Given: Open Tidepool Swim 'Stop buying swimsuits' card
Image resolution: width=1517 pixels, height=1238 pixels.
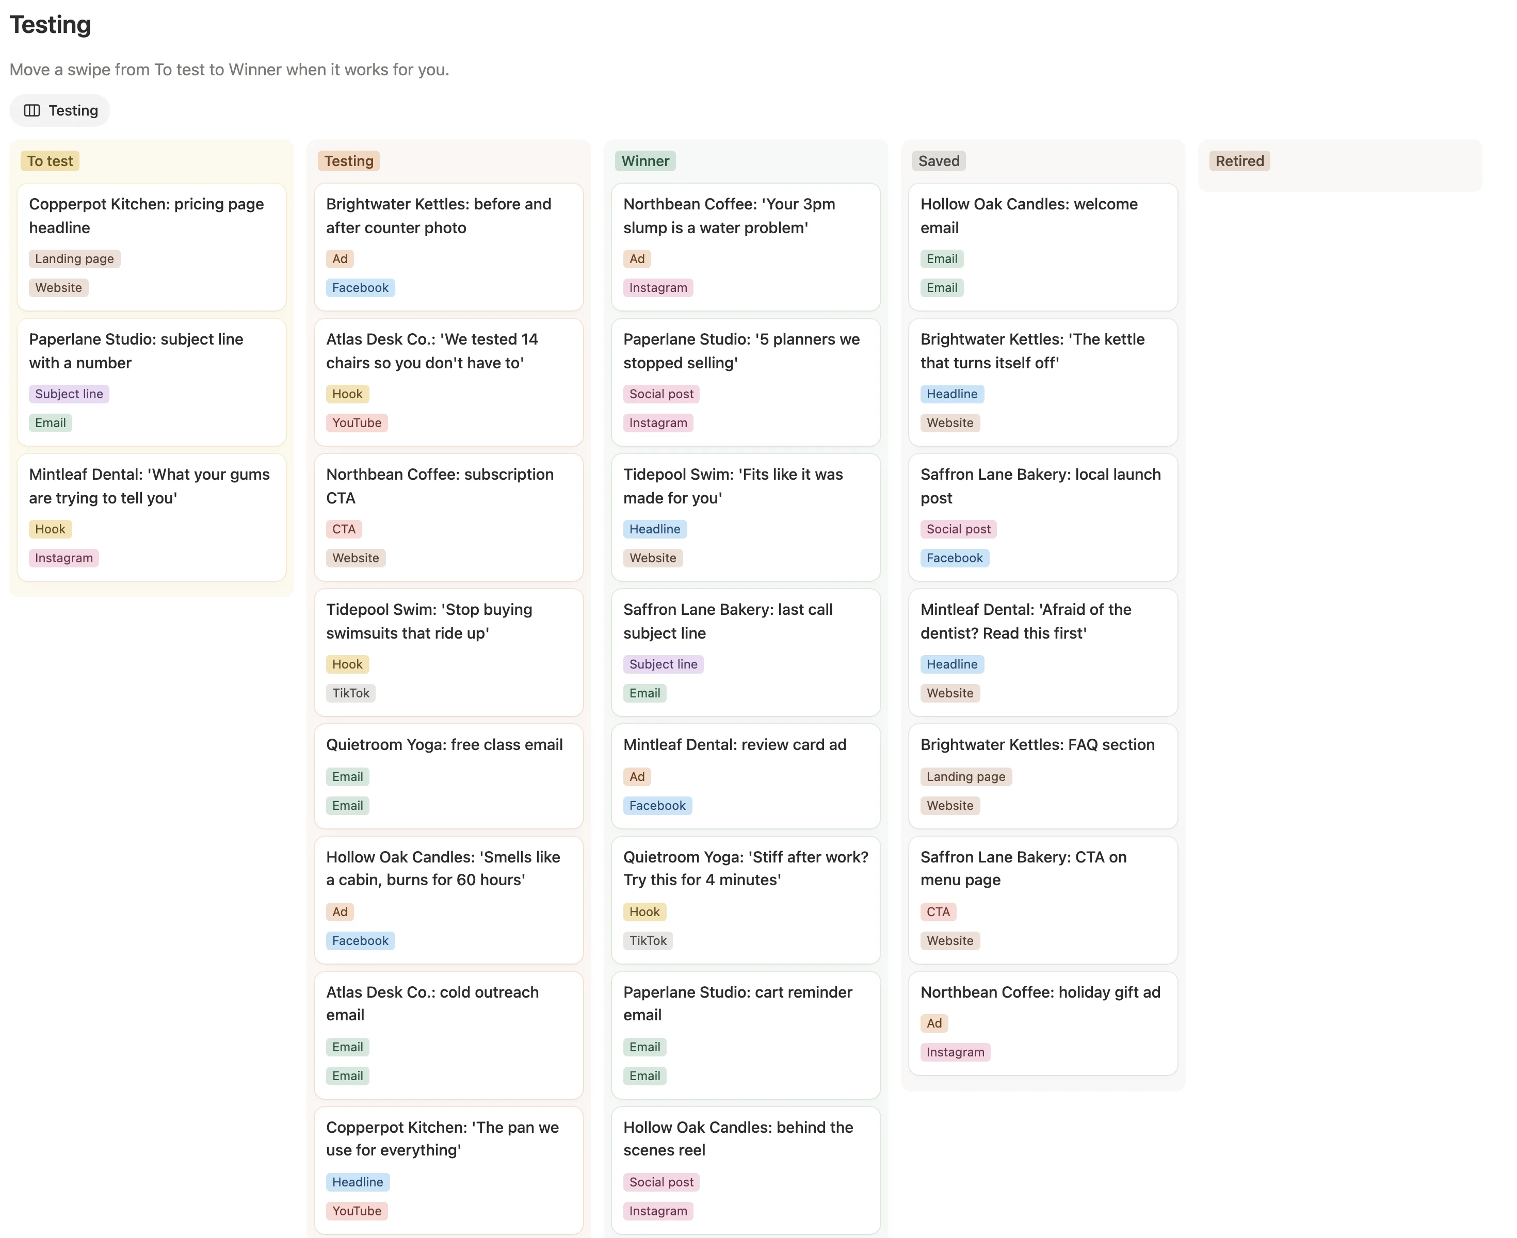Looking at the screenshot, I should click(448, 653).
